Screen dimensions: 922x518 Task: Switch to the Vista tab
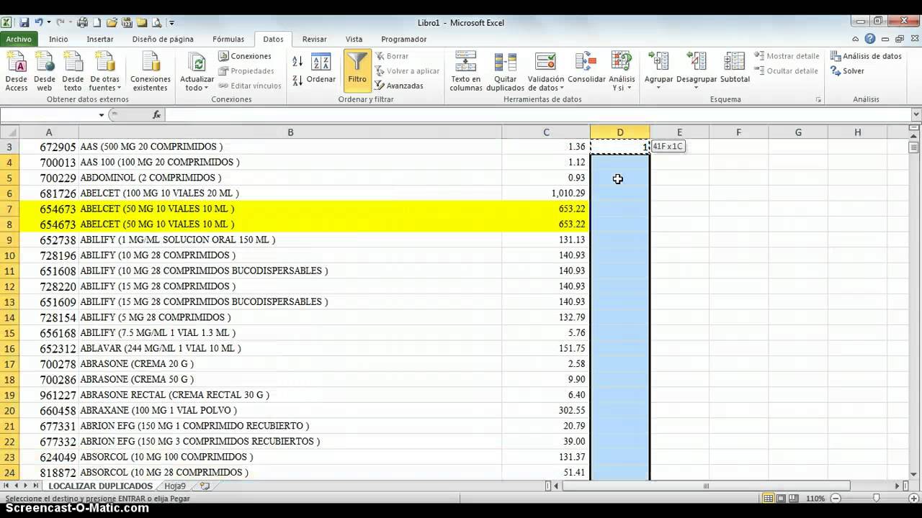(354, 40)
